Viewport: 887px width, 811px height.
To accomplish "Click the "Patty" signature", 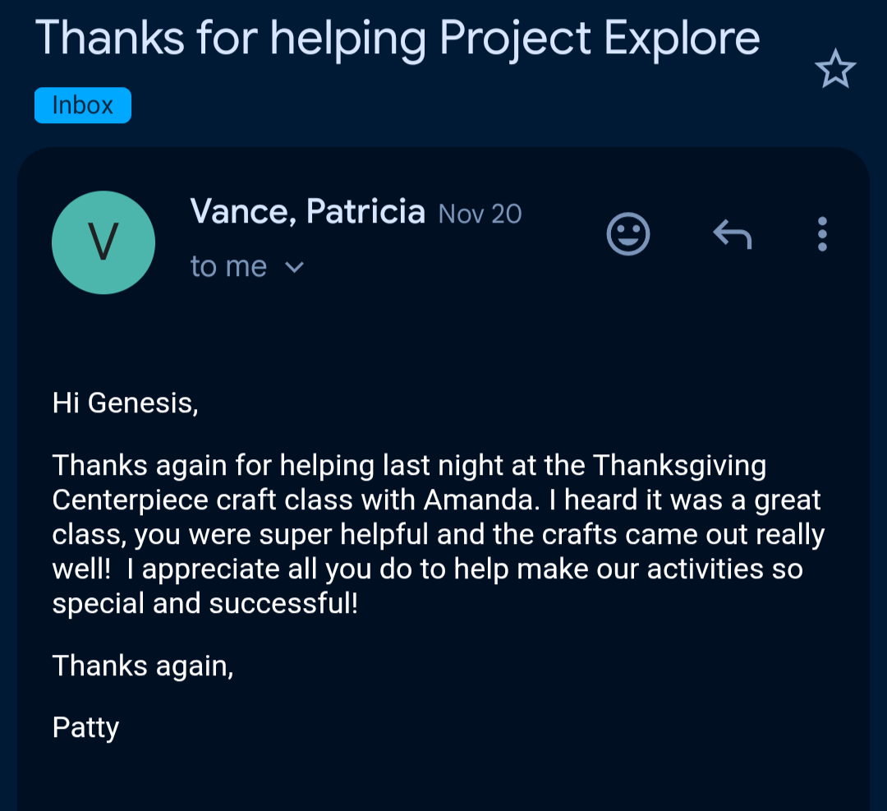I will coord(85,728).
